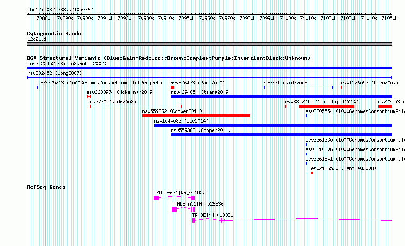The image size is (405, 246).
Task: Click the nsv559363 Cooper2011 blue gain bar
Action: 282,135
